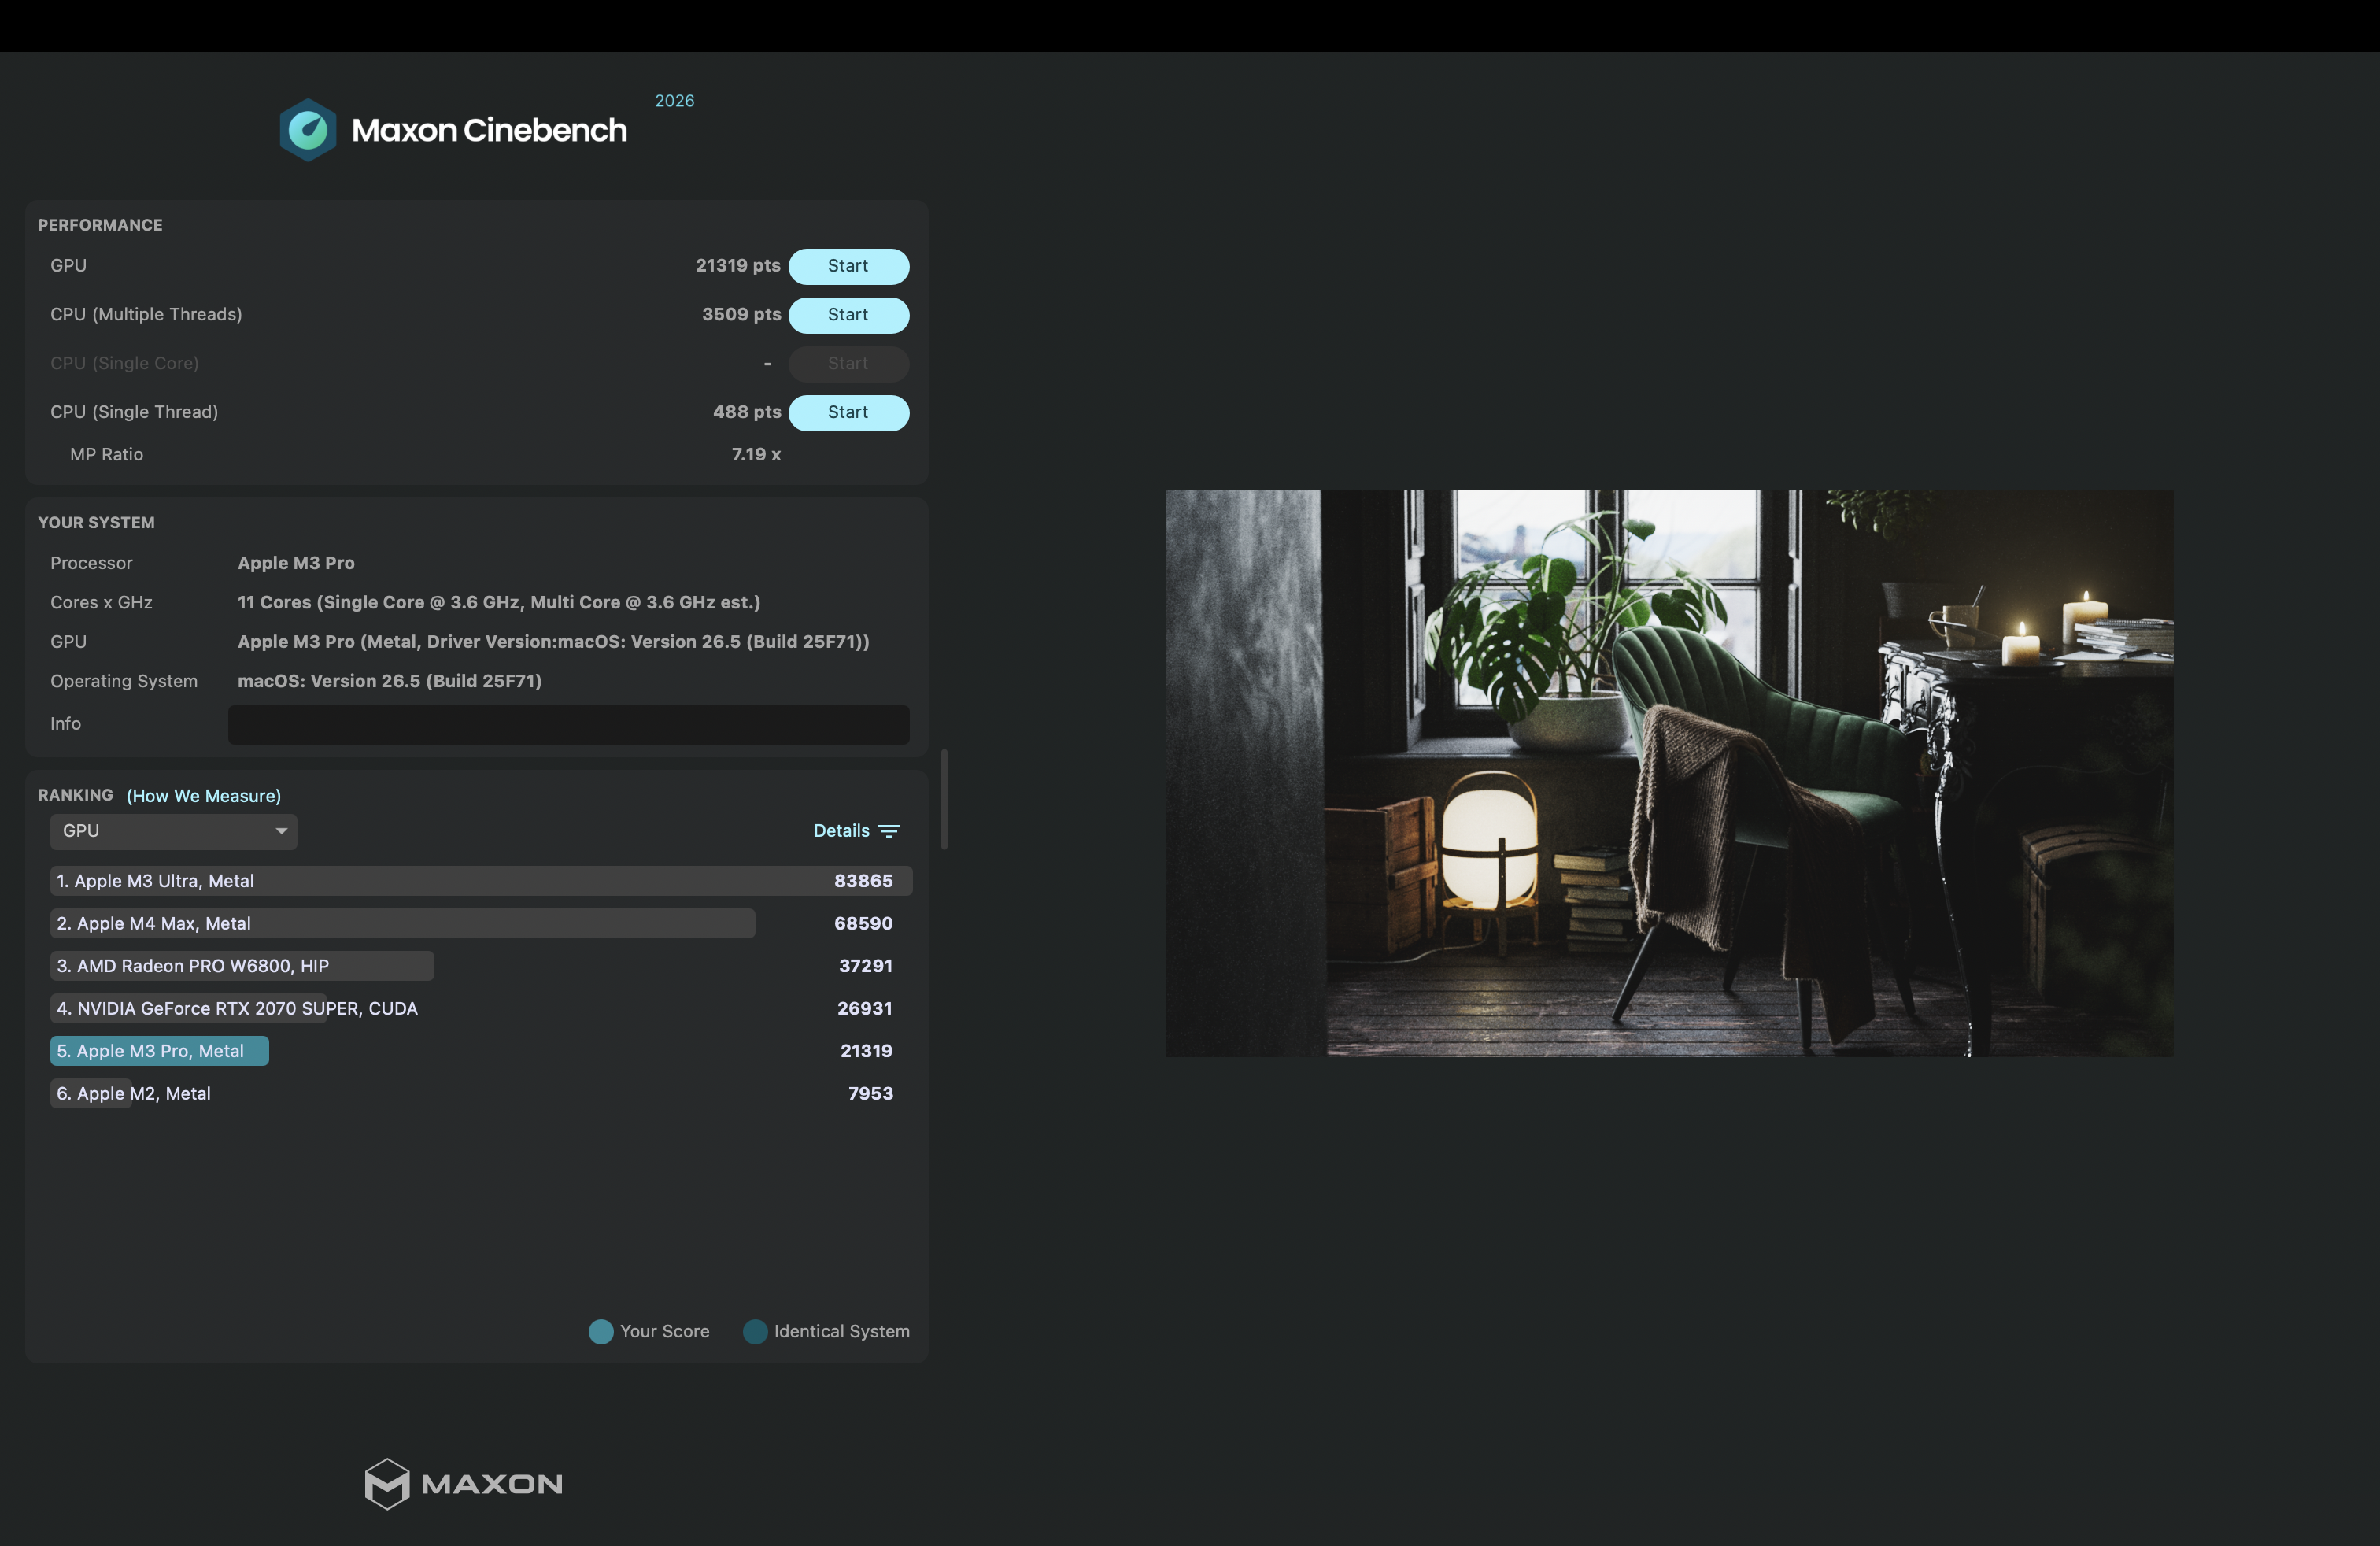Click the MP Ratio value 7.19 x
This screenshot has width=2380, height=1546.
(756, 455)
